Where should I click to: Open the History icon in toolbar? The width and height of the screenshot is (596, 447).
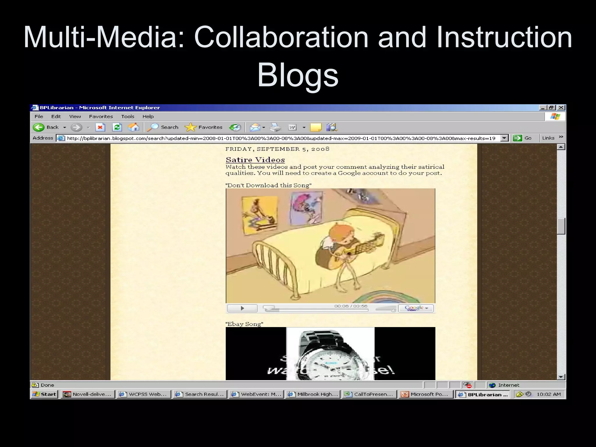coord(235,127)
